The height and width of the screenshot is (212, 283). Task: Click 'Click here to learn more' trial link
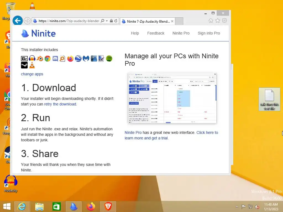[x=171, y=135]
